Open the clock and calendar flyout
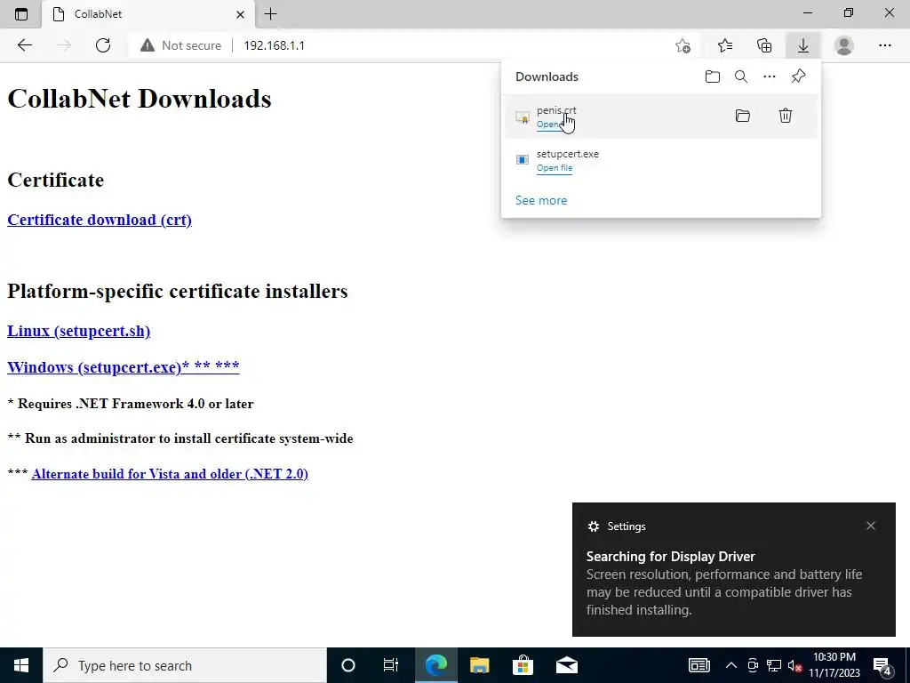The image size is (910, 683). (834, 665)
